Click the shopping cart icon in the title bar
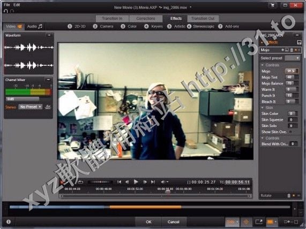The width and height of the screenshot is (306, 229). [x=273, y=5]
